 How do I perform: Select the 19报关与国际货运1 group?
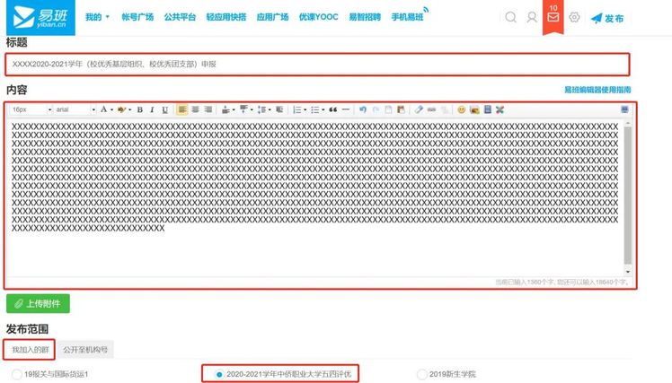coord(15,373)
